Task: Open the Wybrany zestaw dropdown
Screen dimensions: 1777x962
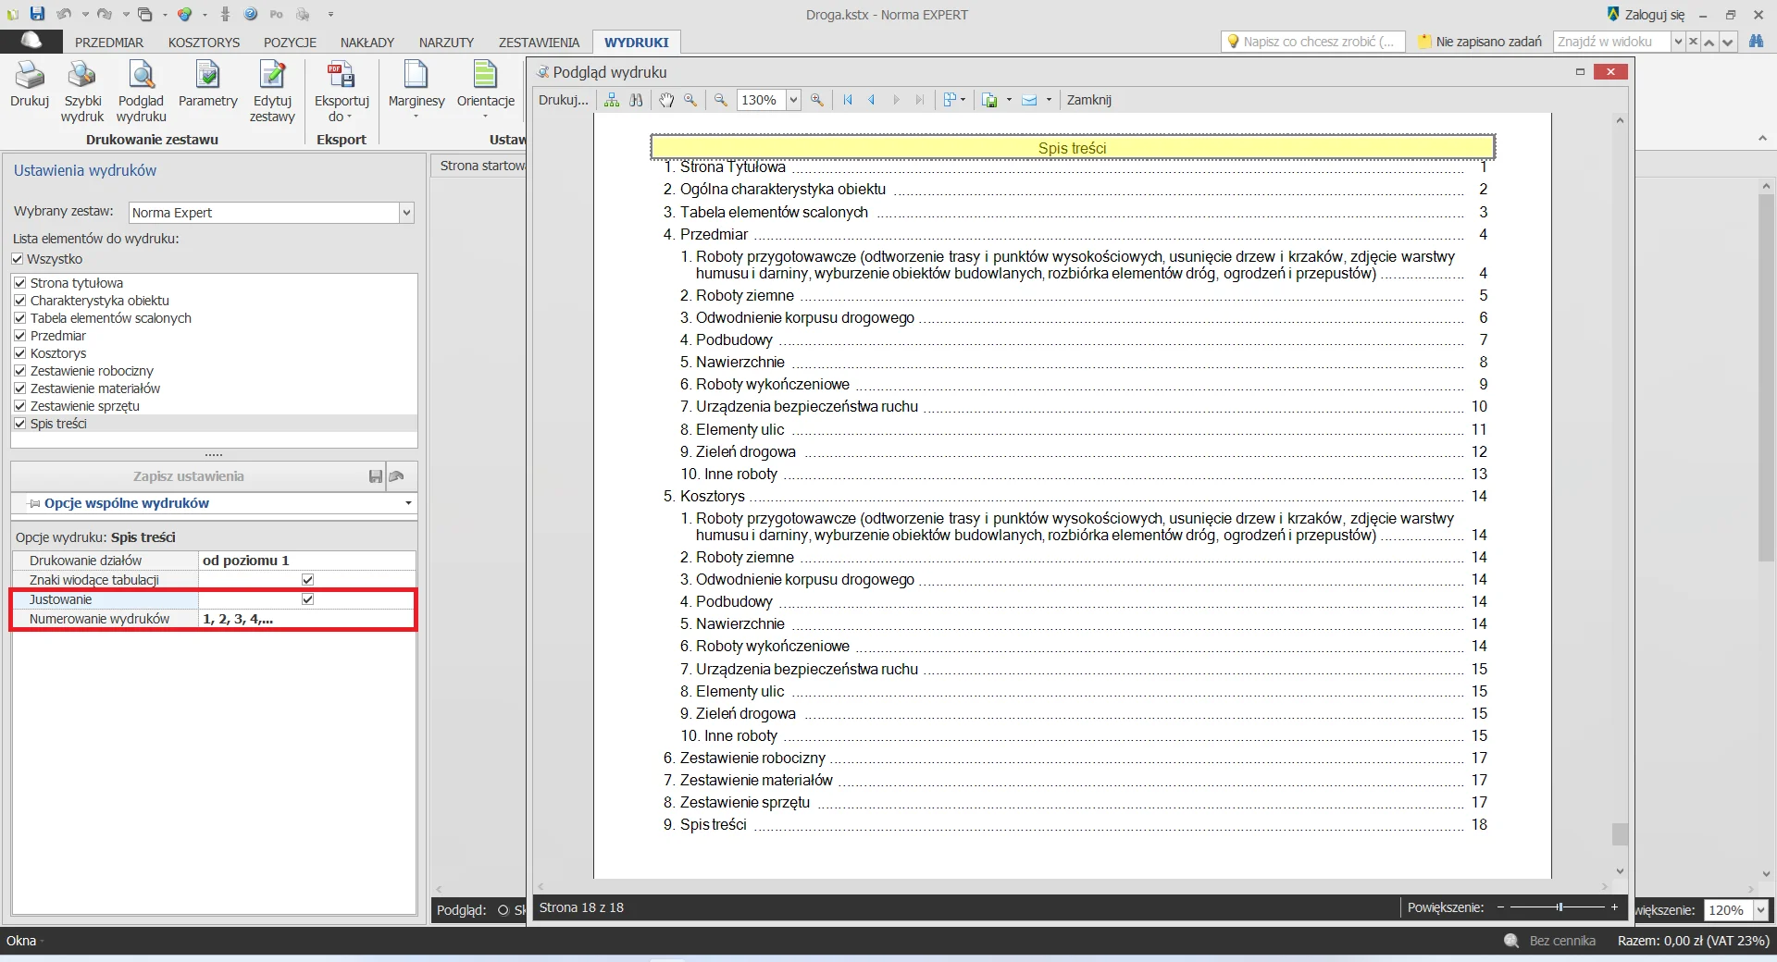Action: (x=405, y=213)
